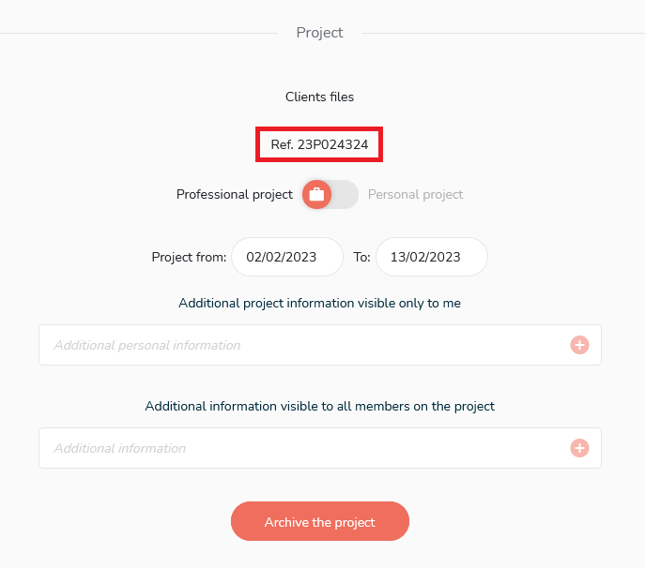
Task: Click the 'Project from:' label
Action: [189, 257]
